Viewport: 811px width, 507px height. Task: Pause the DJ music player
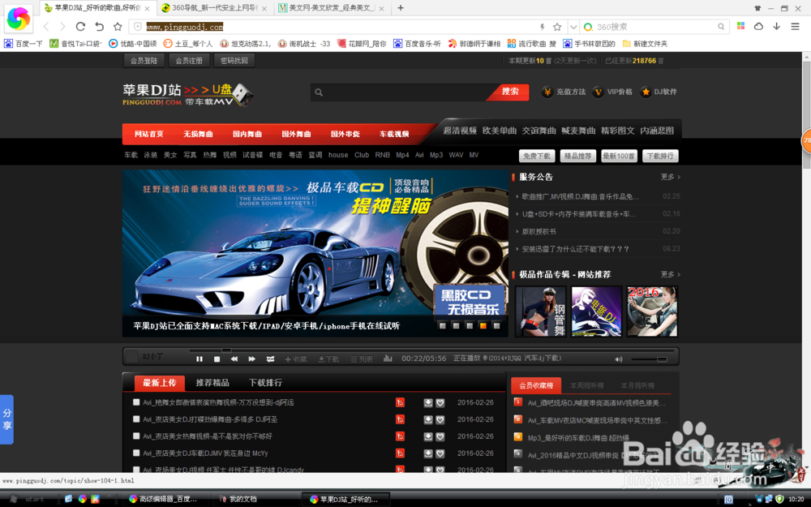point(200,359)
